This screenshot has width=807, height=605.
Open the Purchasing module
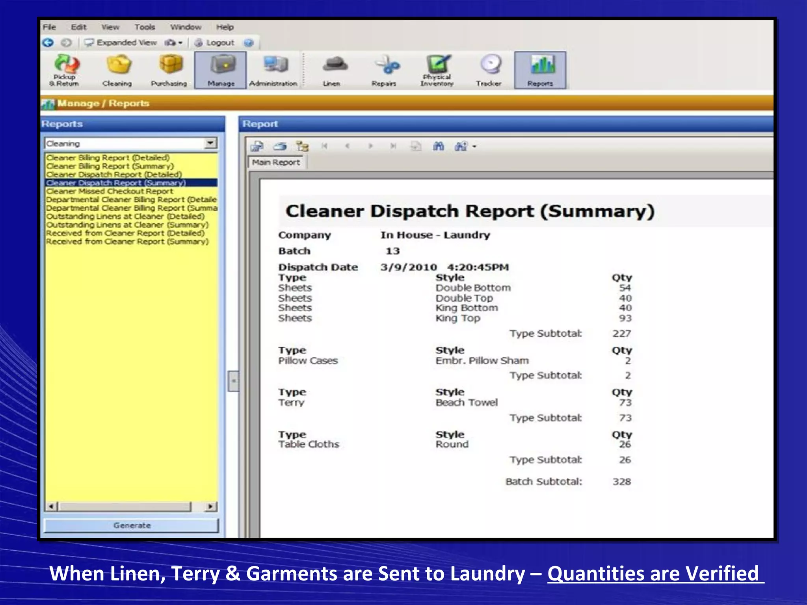tap(169, 70)
